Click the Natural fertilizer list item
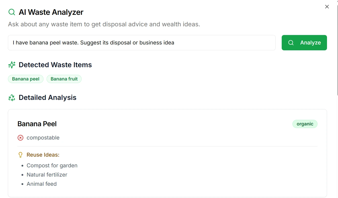 pos(47,175)
